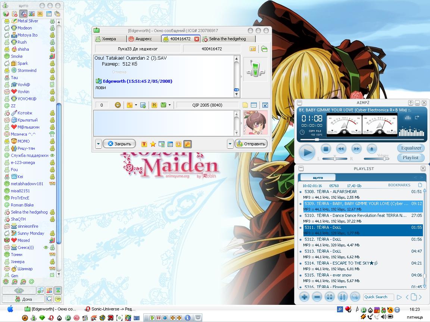Select contact Metal Silver
Image resolution: width=430 pixels, height=322 pixels.
tap(28, 21)
